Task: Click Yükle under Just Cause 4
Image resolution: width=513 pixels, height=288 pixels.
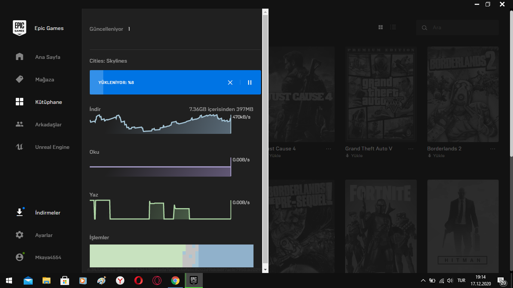Action: (x=275, y=156)
